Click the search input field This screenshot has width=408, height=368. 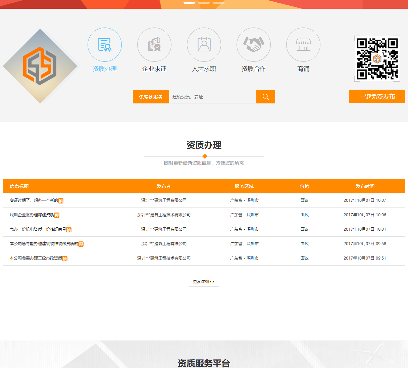(211, 96)
